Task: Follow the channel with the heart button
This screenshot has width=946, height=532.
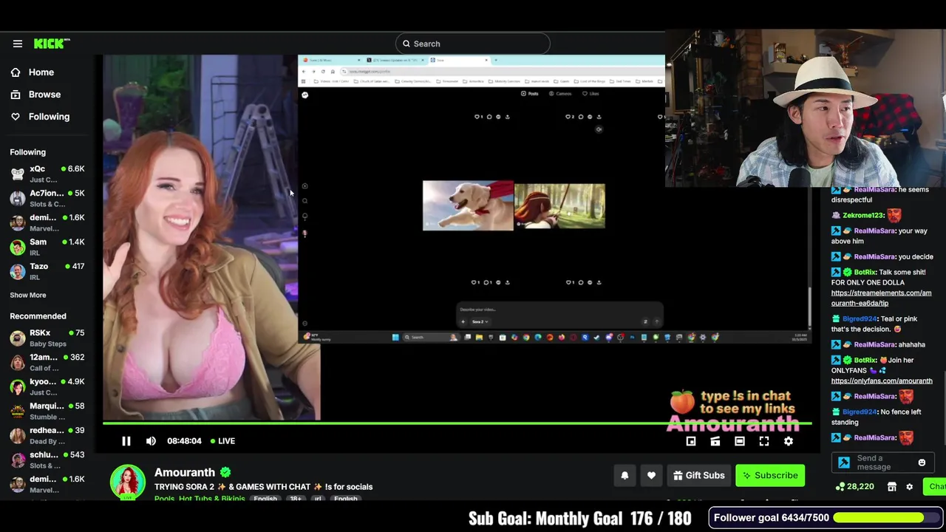Action: [651, 476]
